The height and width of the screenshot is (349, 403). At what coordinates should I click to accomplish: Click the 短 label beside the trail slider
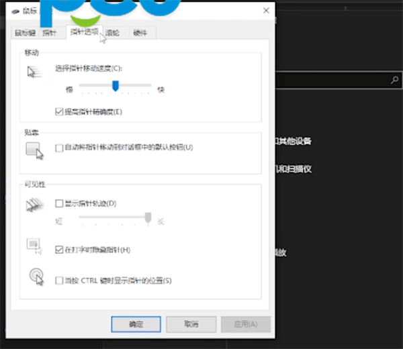[59, 221]
